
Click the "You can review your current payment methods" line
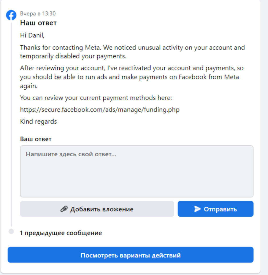point(96,98)
